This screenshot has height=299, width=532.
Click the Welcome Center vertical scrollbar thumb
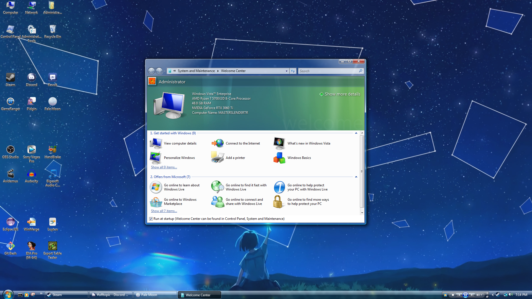point(362,171)
